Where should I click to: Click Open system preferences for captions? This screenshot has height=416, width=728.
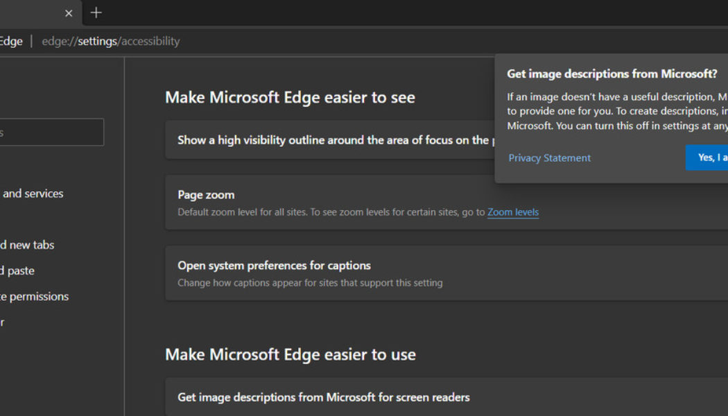coord(274,266)
